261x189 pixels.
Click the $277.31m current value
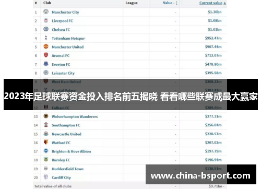point(213,116)
